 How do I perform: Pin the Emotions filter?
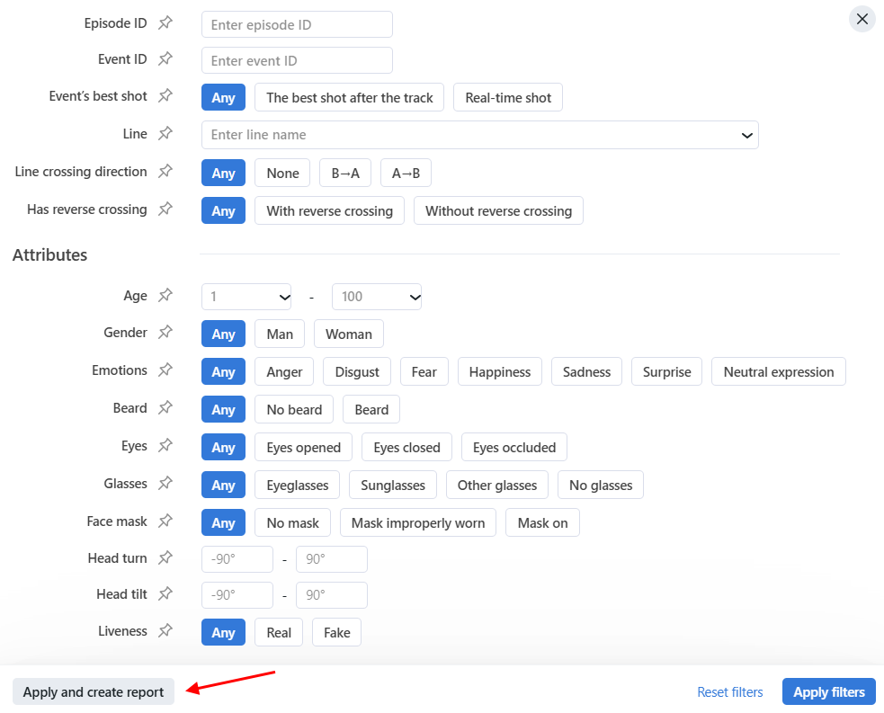165,370
